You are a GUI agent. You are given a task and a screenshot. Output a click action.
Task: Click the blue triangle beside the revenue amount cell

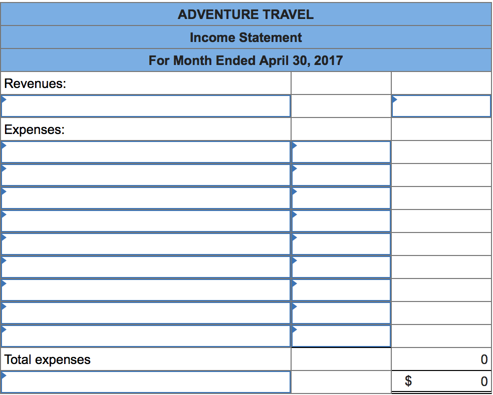pyautogui.click(x=395, y=99)
